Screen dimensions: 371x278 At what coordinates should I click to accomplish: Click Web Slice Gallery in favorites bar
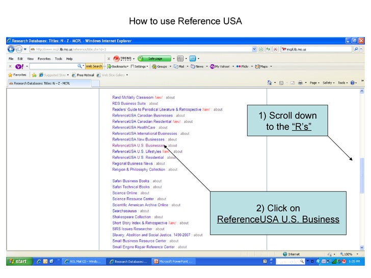(111, 75)
